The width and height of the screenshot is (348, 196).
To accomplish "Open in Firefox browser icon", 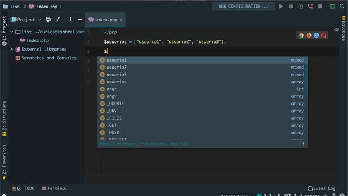I will [x=309, y=35].
